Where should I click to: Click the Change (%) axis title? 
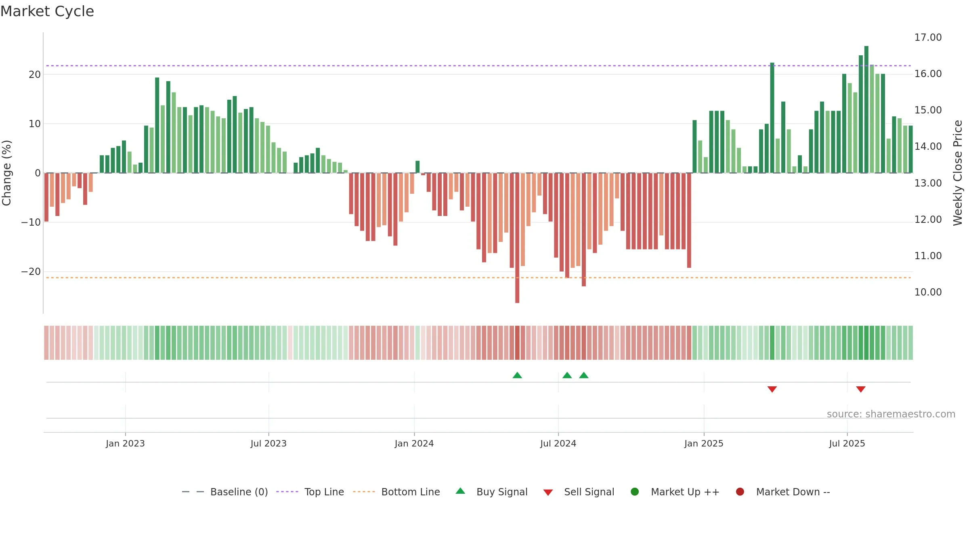pyautogui.click(x=6, y=173)
